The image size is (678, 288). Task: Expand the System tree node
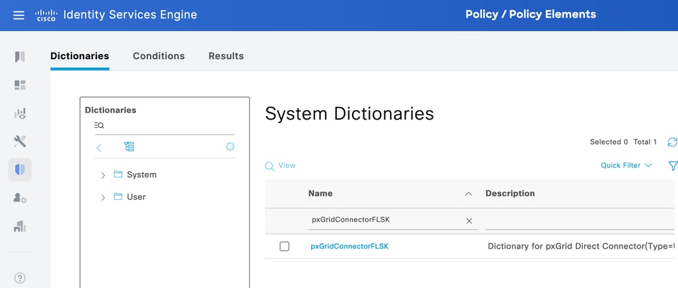(x=103, y=175)
